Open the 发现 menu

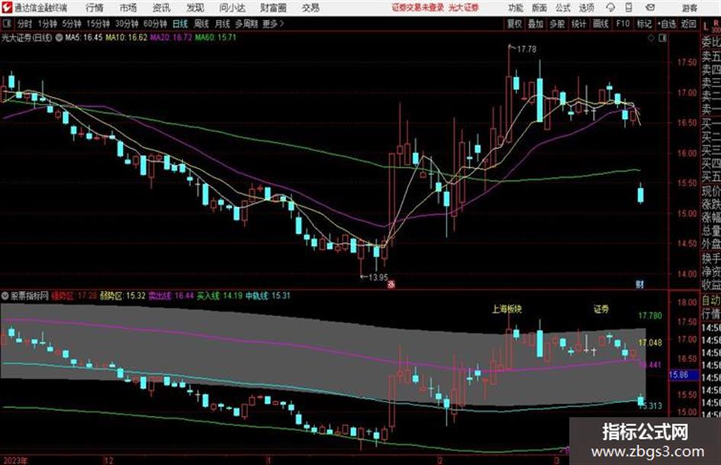pyautogui.click(x=195, y=8)
